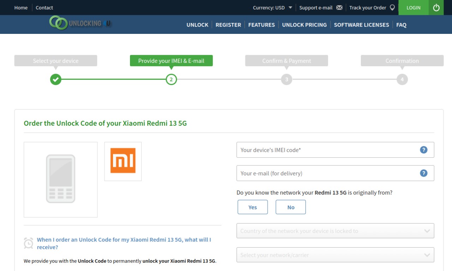
Task: Click the Unlocking4U logo
Action: (x=81, y=23)
